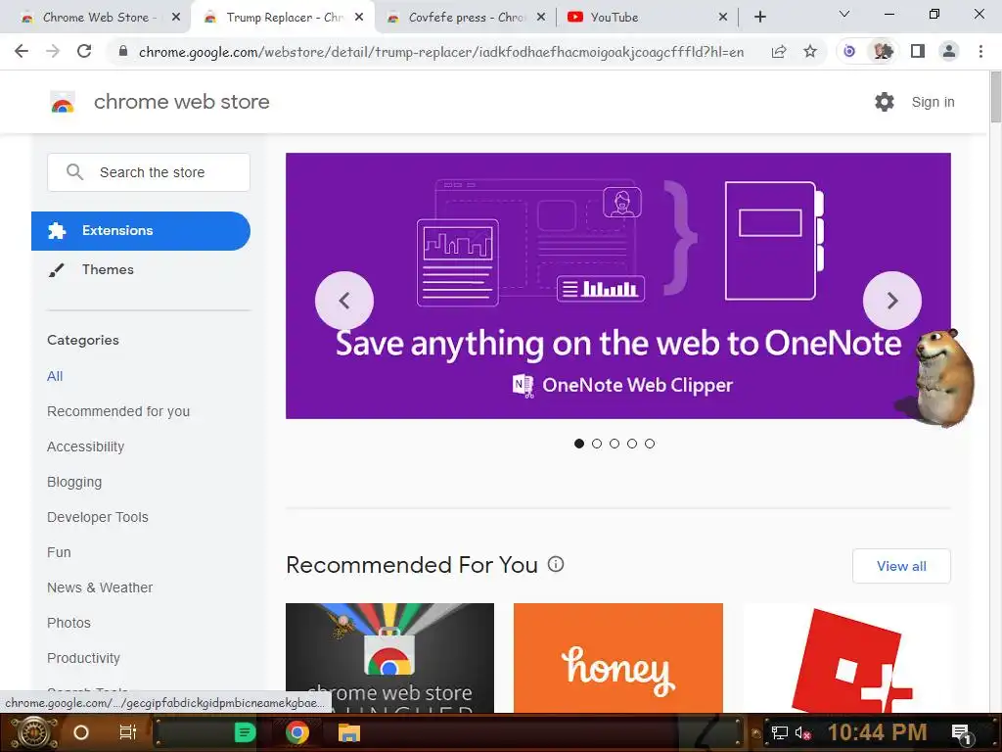Open the Chrome Web Store settings gear
This screenshot has width=1002, height=752.
[885, 102]
